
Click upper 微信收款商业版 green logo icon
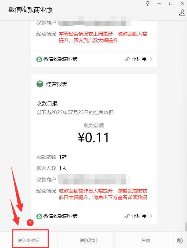point(39,59)
